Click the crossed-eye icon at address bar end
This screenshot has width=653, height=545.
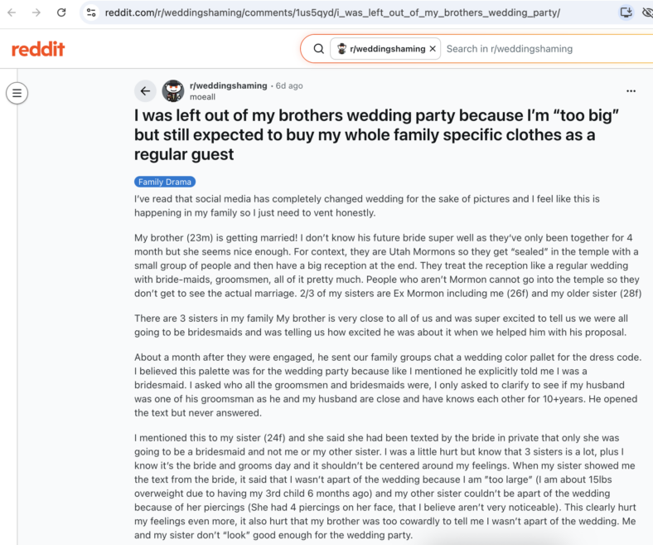[647, 12]
